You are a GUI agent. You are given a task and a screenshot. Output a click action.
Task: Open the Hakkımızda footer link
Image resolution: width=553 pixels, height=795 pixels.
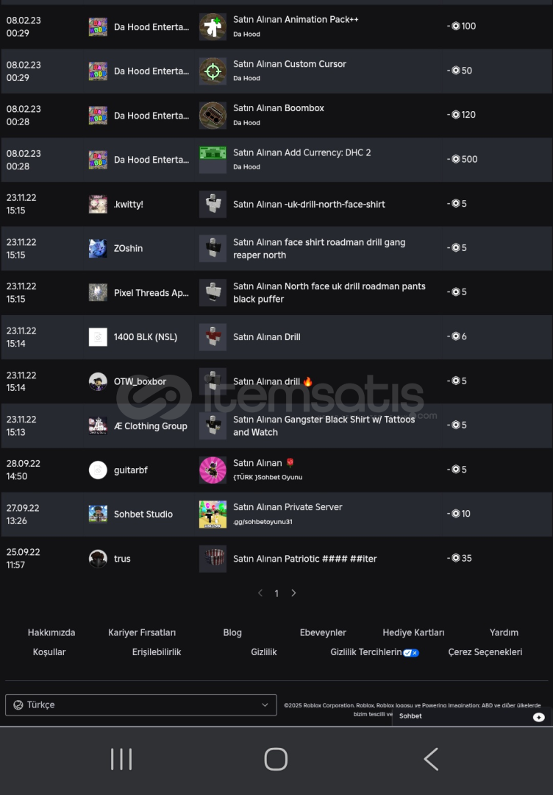click(x=51, y=633)
